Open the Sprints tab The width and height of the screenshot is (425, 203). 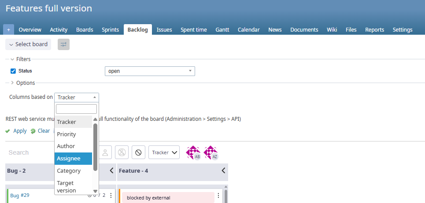tap(110, 30)
